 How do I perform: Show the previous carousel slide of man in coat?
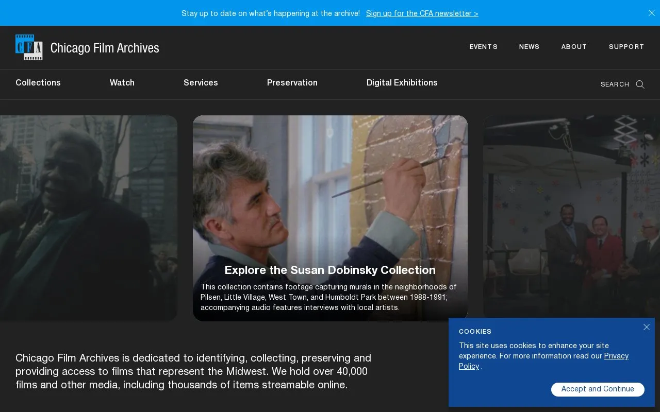coord(89,218)
